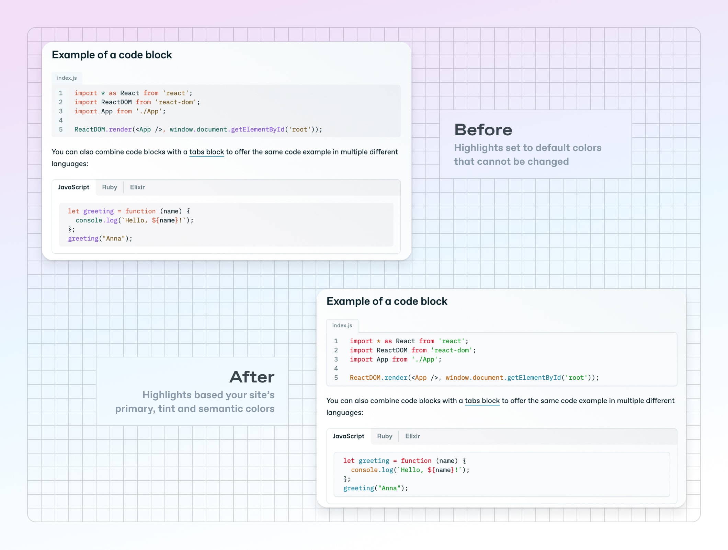Click the 'Before' title text

tap(483, 130)
